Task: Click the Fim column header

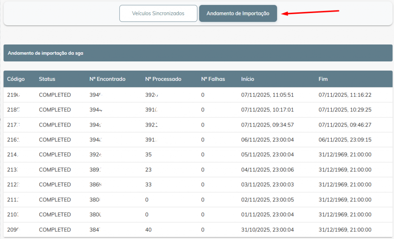Action: 323,79
